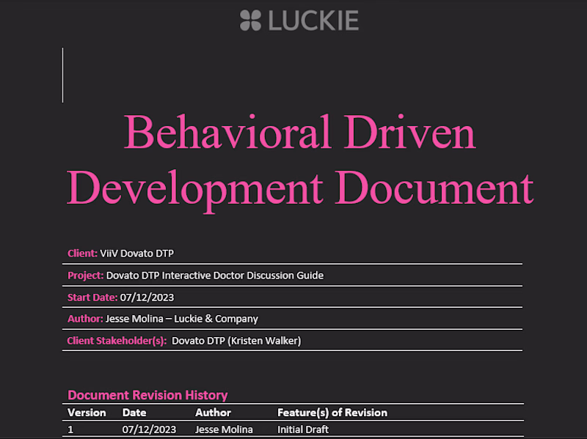Click 'Dovato DTP Interactive Doctor Discussion Guide' text

[215, 276]
